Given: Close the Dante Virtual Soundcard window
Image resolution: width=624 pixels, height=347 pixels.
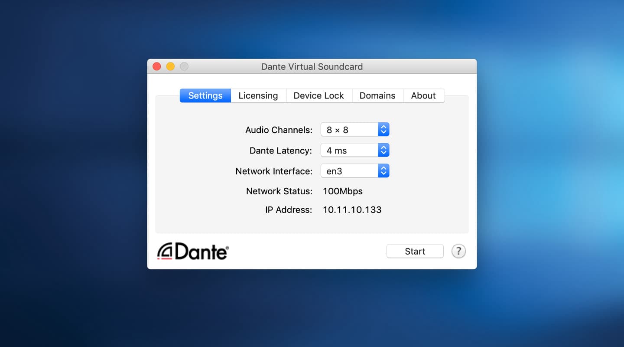Looking at the screenshot, I should point(157,66).
